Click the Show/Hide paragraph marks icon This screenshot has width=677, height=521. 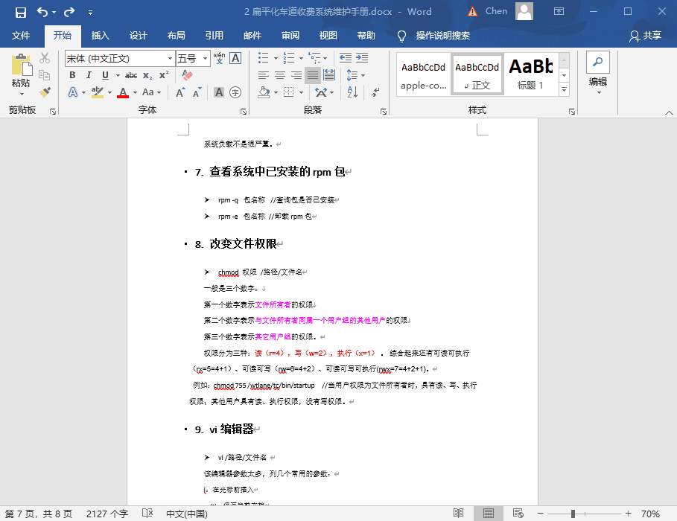point(376,92)
